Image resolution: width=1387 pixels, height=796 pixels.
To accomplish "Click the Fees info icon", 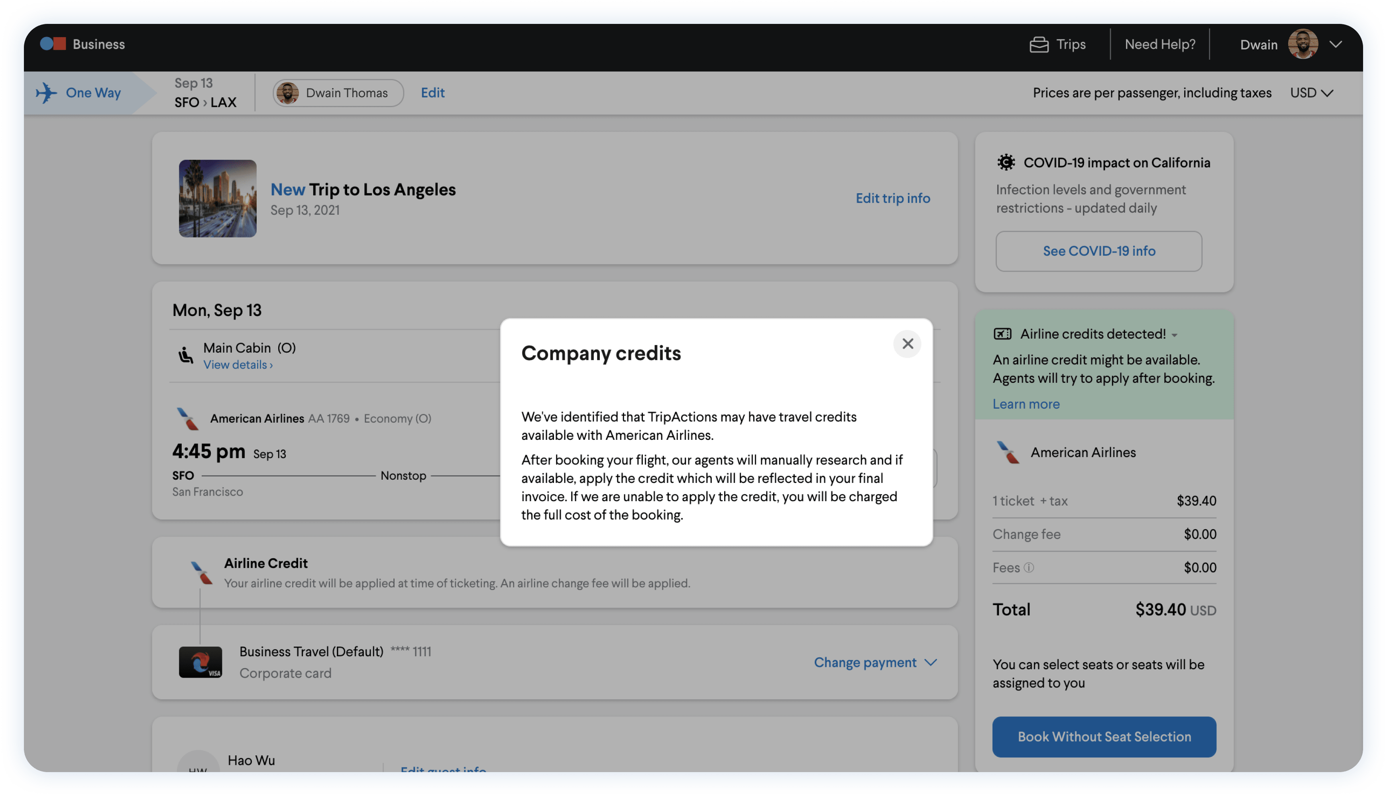I will click(x=1029, y=567).
